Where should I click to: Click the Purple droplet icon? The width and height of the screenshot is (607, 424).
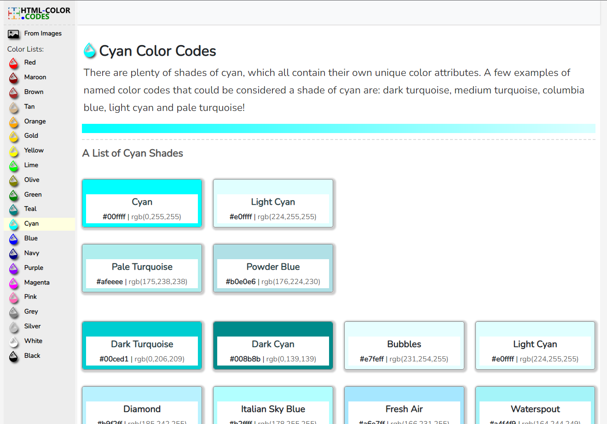point(14,268)
